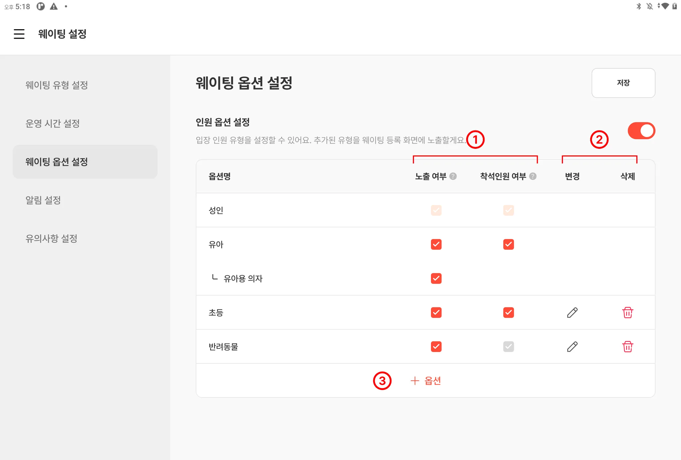Click the 저장 save button

[623, 83]
